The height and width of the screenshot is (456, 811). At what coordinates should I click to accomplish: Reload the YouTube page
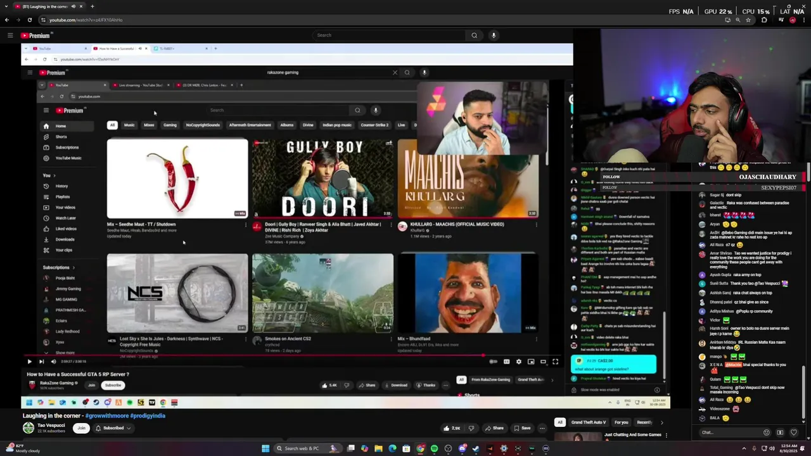(x=29, y=20)
